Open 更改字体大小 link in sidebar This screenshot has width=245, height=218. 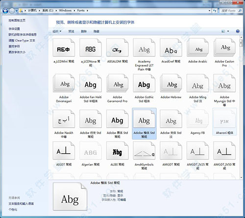point(17,52)
